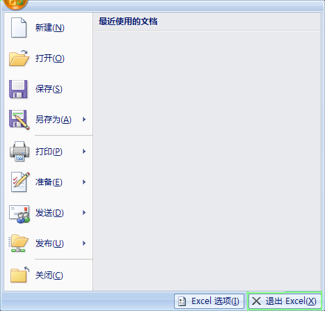Click the Save As floppy-with-pencil icon
325x311 pixels.
[19, 120]
